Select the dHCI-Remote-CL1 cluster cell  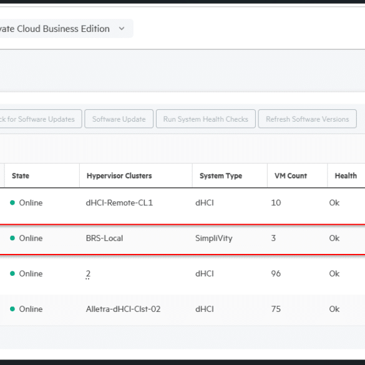click(119, 203)
